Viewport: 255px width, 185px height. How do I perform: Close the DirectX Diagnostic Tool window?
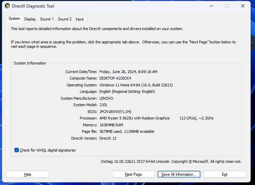tap(243, 6)
